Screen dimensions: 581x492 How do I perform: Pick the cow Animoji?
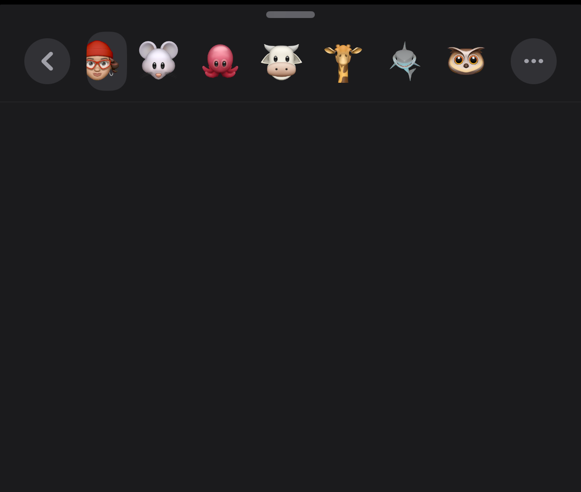point(281,62)
